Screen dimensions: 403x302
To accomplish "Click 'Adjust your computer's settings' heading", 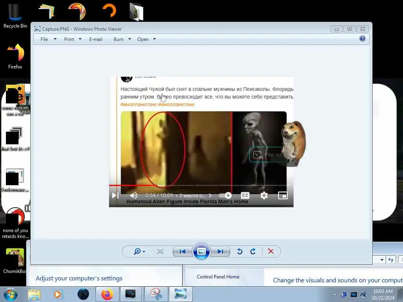I will (79, 278).
